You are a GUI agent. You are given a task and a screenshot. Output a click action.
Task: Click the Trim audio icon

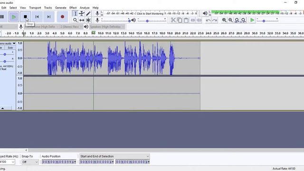pyautogui.click(x=193, y=20)
